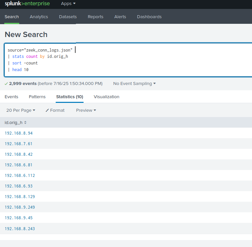Click IP address 192.168.9.249
The image size is (252, 247).
pos(20,207)
